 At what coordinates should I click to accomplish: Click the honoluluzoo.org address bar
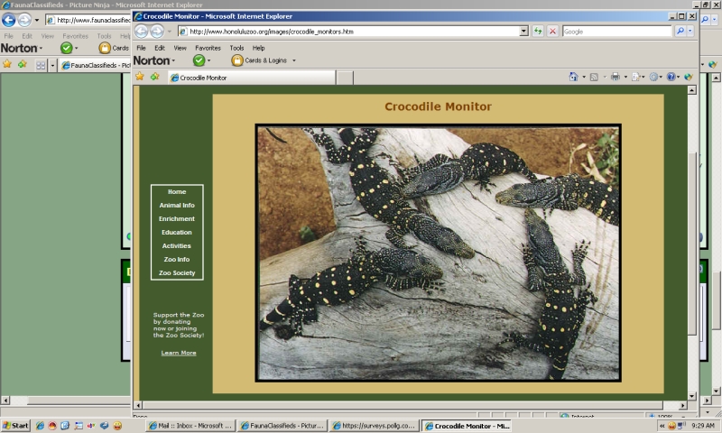348,32
